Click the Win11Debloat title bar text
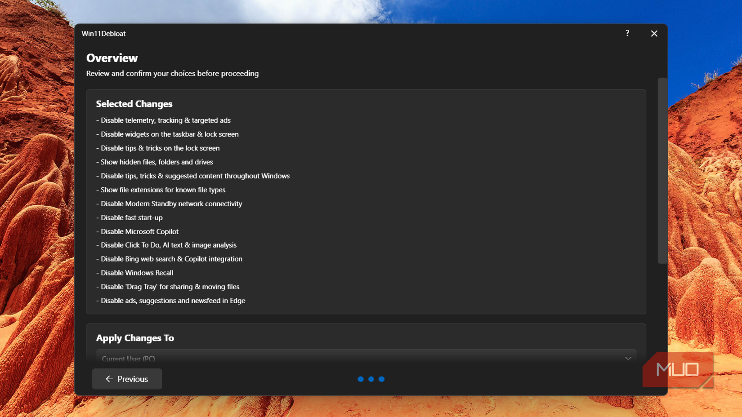 (103, 33)
